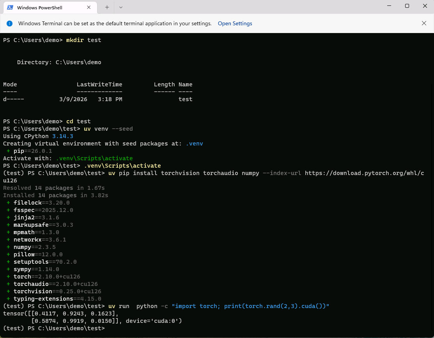Open Settings from the notification bar link
Viewport: 434px width, 338px height.
pyautogui.click(x=235, y=23)
